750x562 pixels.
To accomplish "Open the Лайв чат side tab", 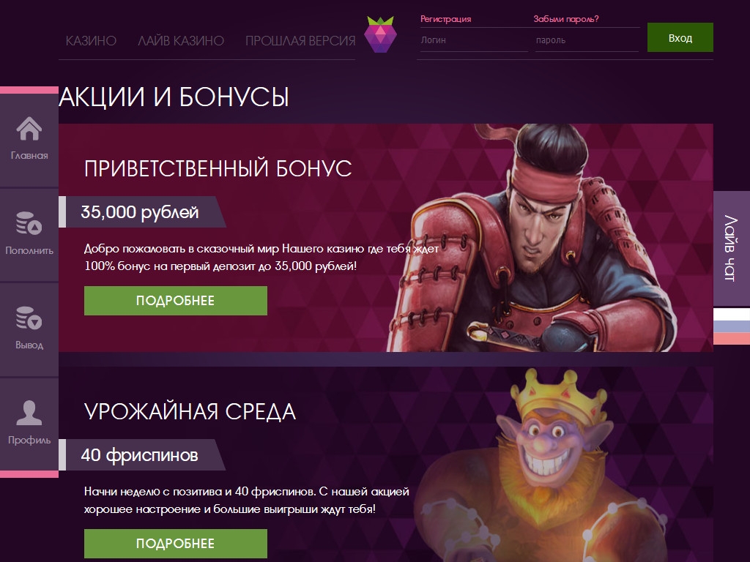I will 732,248.
